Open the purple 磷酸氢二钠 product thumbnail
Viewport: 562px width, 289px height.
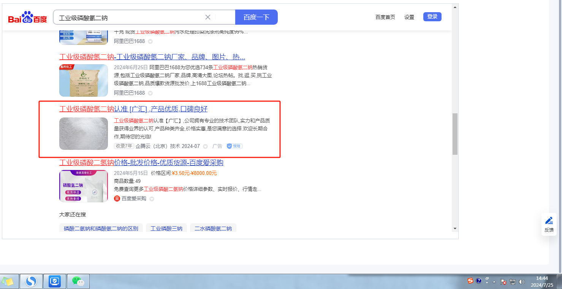pos(84,186)
